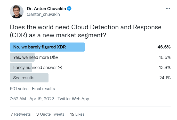
Task: Click the 24.1% poll result percentage
Action: click(x=165, y=77)
